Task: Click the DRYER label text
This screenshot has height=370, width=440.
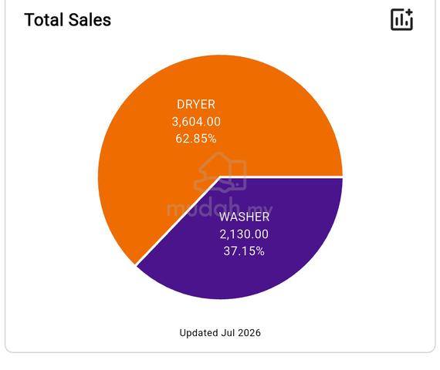Action: pos(196,105)
